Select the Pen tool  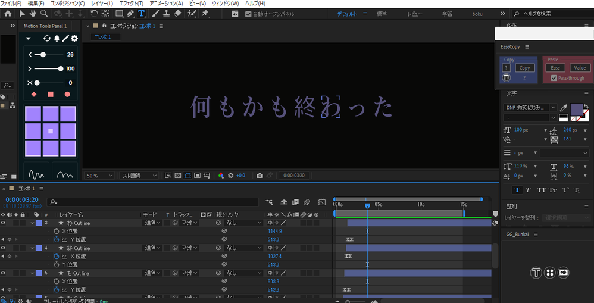coord(130,14)
